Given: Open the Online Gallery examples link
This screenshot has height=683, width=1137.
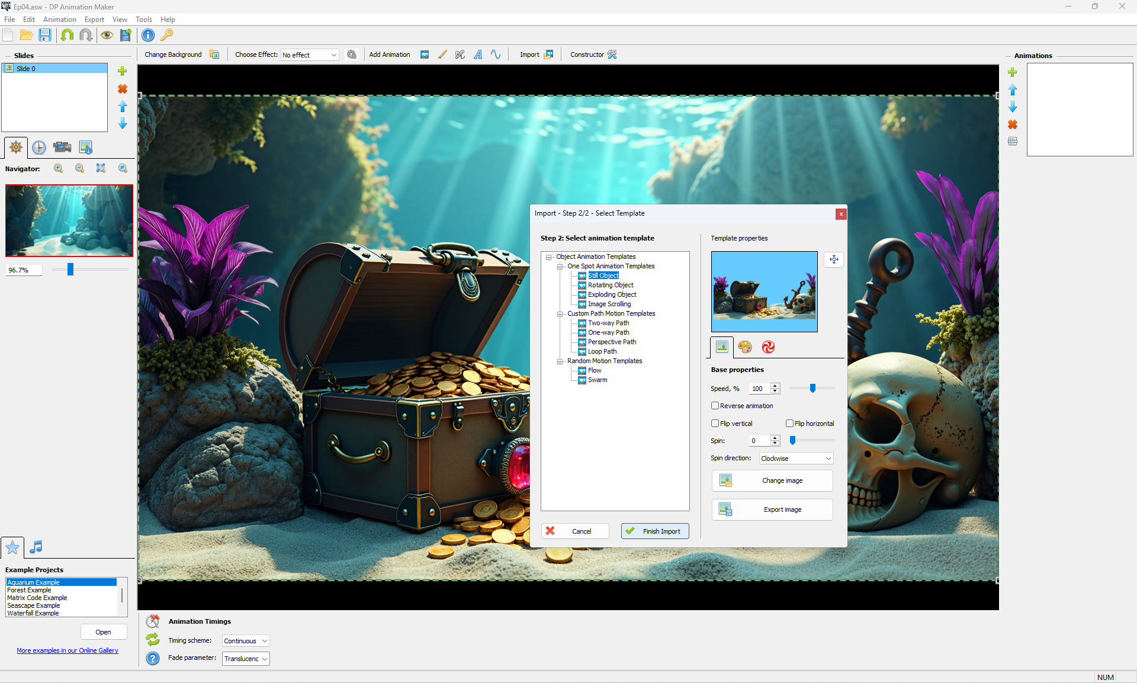Looking at the screenshot, I should click(x=68, y=650).
